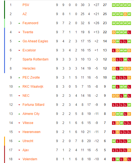This screenshot has width=134, height=163.
Task: Open the Feyenoord team page
Action: pyautogui.click(x=30, y=23)
